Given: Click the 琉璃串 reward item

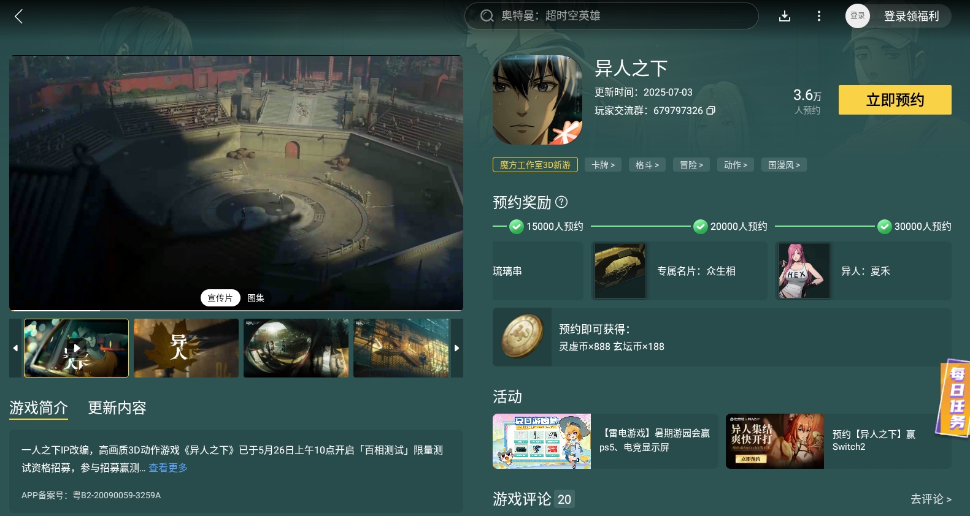Looking at the screenshot, I should 537,271.
